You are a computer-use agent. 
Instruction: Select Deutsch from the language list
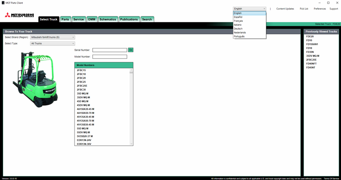(x=238, y=28)
